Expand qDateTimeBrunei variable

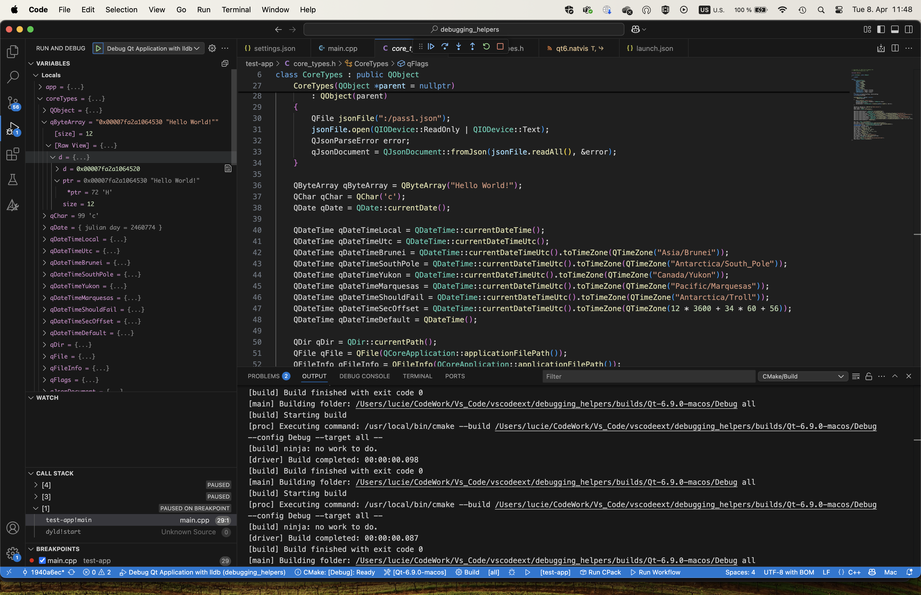tap(45, 263)
